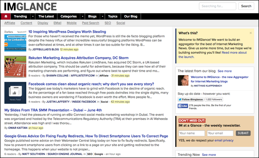The image size is (259, 158).
Task: Open the EMail category link
Action: [x=57, y=23]
